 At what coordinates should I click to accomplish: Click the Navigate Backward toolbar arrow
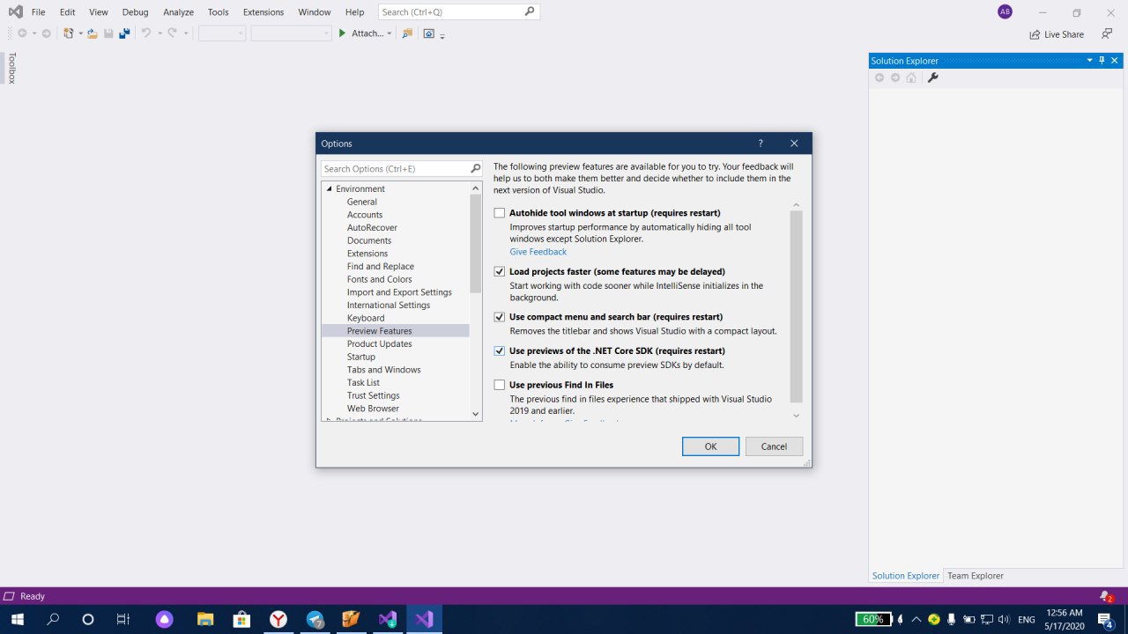(x=22, y=33)
